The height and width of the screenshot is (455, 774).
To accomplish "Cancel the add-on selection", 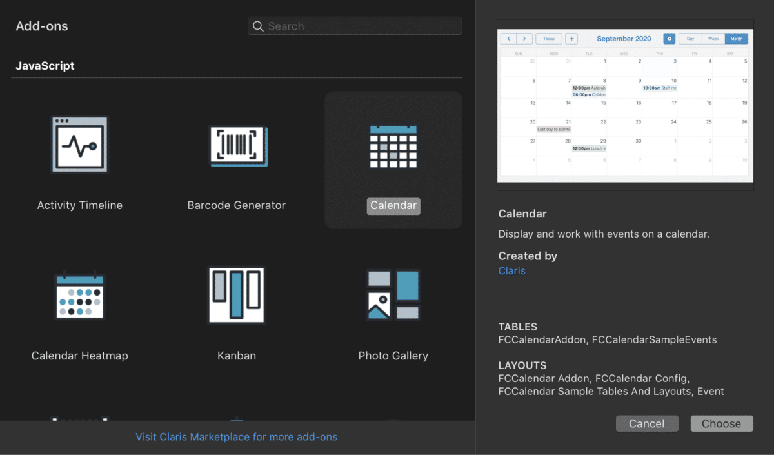I will tap(647, 423).
